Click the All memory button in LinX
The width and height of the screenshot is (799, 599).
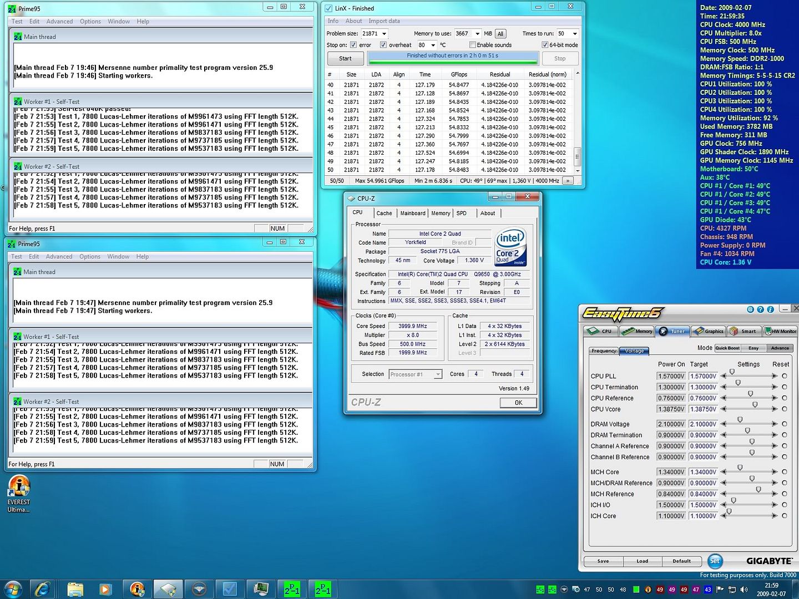(500, 34)
